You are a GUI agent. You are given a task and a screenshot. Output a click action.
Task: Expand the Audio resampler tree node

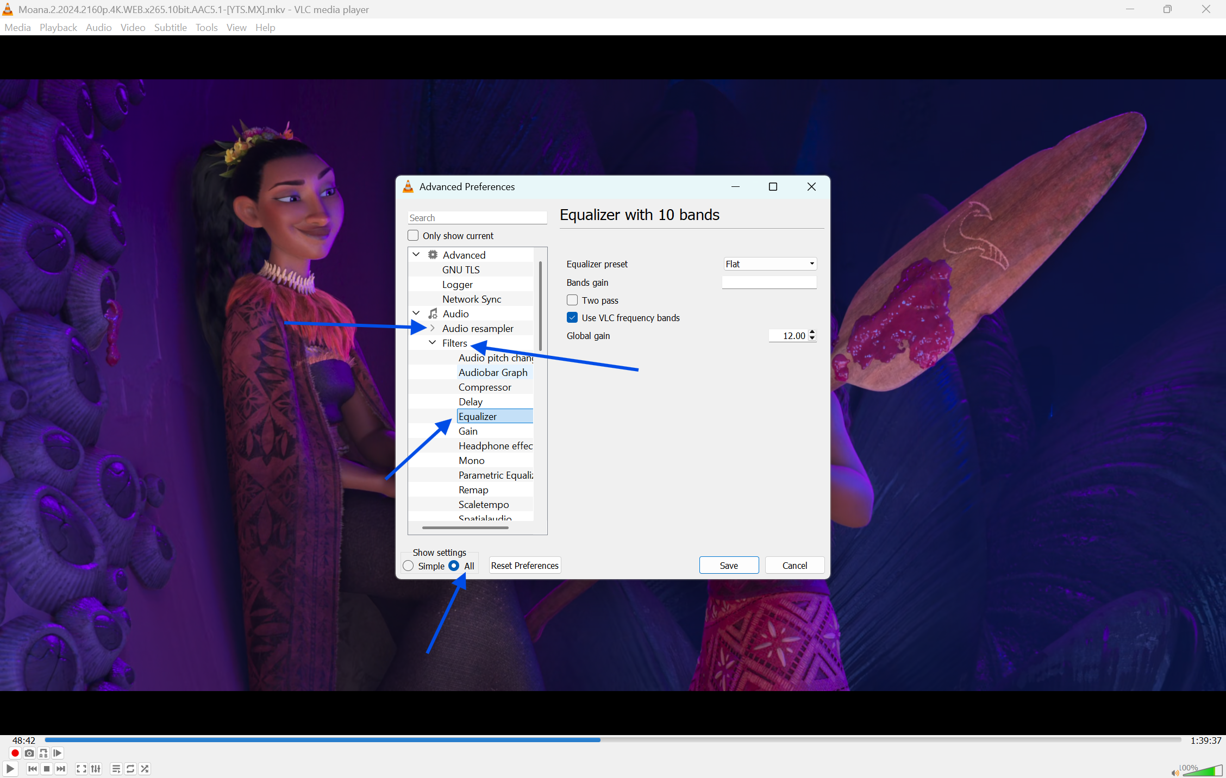coord(433,328)
